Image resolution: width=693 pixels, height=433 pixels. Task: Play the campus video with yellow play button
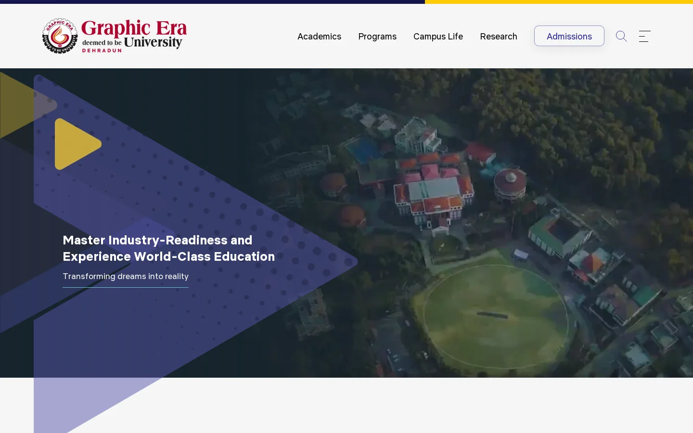pos(78,144)
